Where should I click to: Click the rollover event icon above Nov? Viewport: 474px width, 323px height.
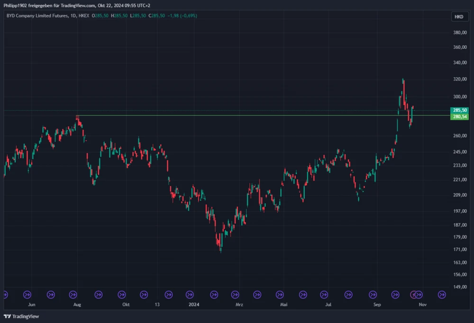[x=419, y=295]
